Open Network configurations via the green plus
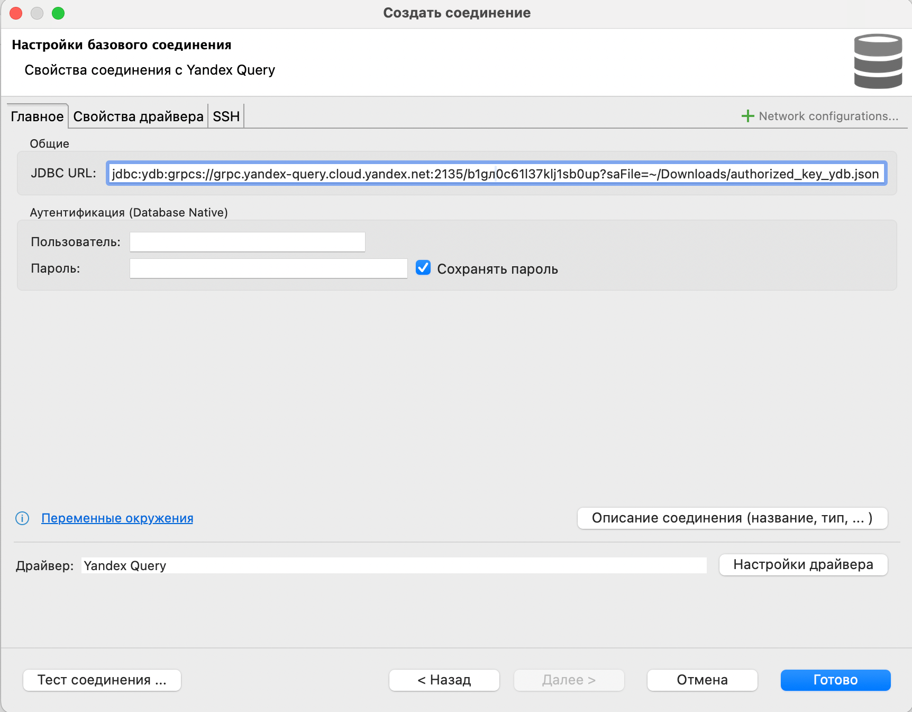This screenshot has width=912, height=712. (747, 116)
